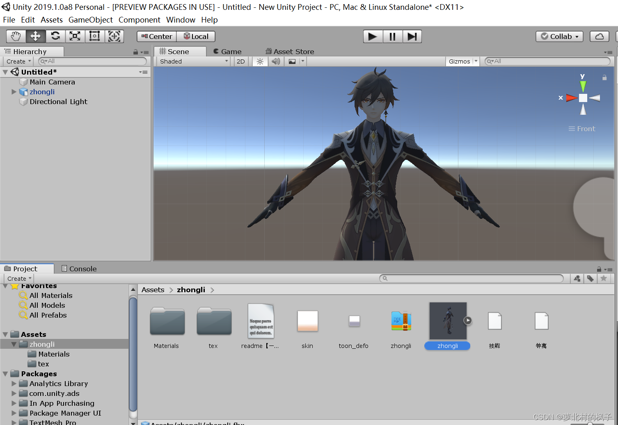Collapse the Assets folder tree
Screen dimensions: 618x425
click(x=5, y=334)
